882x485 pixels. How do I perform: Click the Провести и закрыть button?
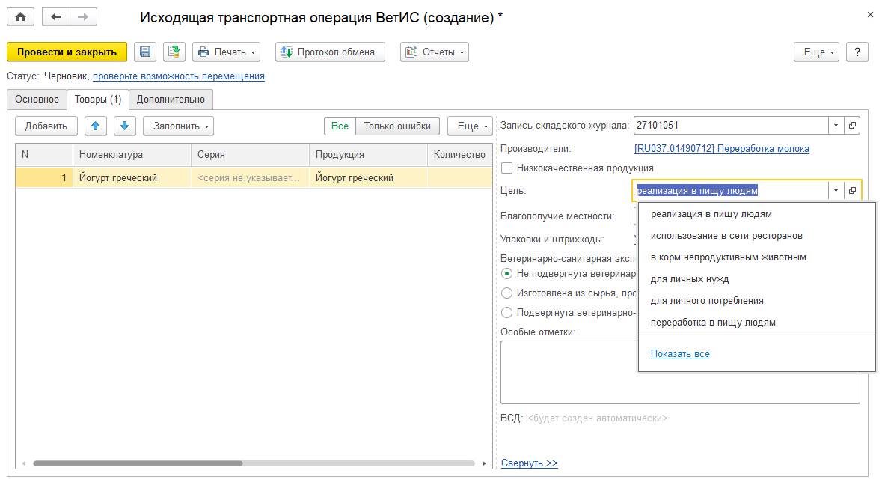click(x=67, y=52)
